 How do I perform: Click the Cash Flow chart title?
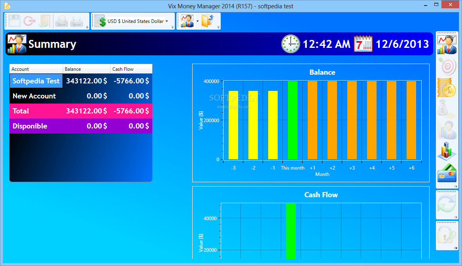[321, 195]
